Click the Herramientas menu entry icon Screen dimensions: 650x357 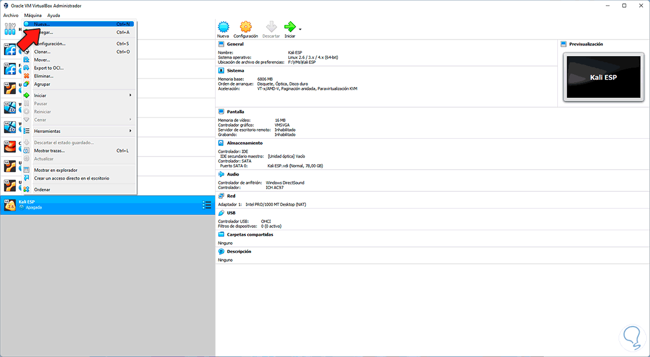(27, 131)
